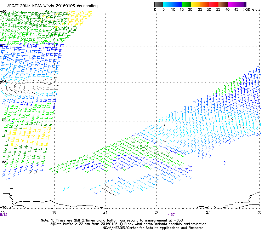
Task: Click longitude label 21 on bottom axis
Action: (105, 212)
